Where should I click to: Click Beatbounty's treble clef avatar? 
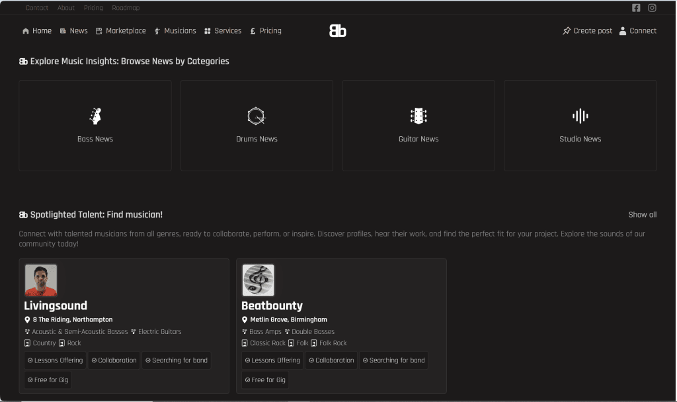258,280
